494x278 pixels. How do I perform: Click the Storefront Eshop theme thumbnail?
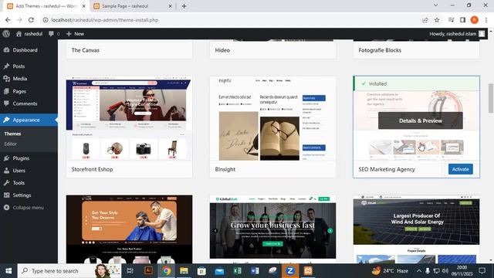point(129,118)
